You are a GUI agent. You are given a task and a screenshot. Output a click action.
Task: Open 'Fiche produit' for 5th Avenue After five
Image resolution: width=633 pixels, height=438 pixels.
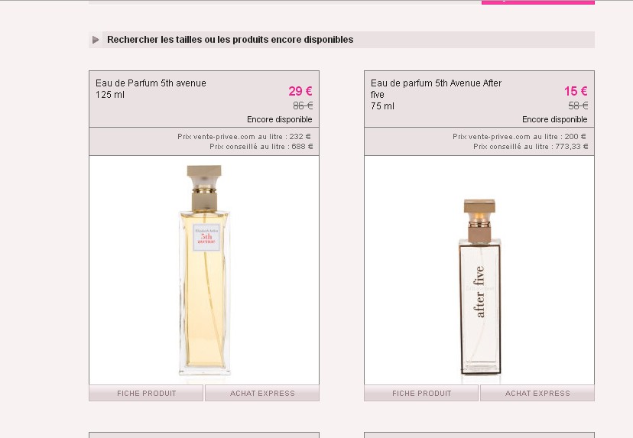pos(421,394)
